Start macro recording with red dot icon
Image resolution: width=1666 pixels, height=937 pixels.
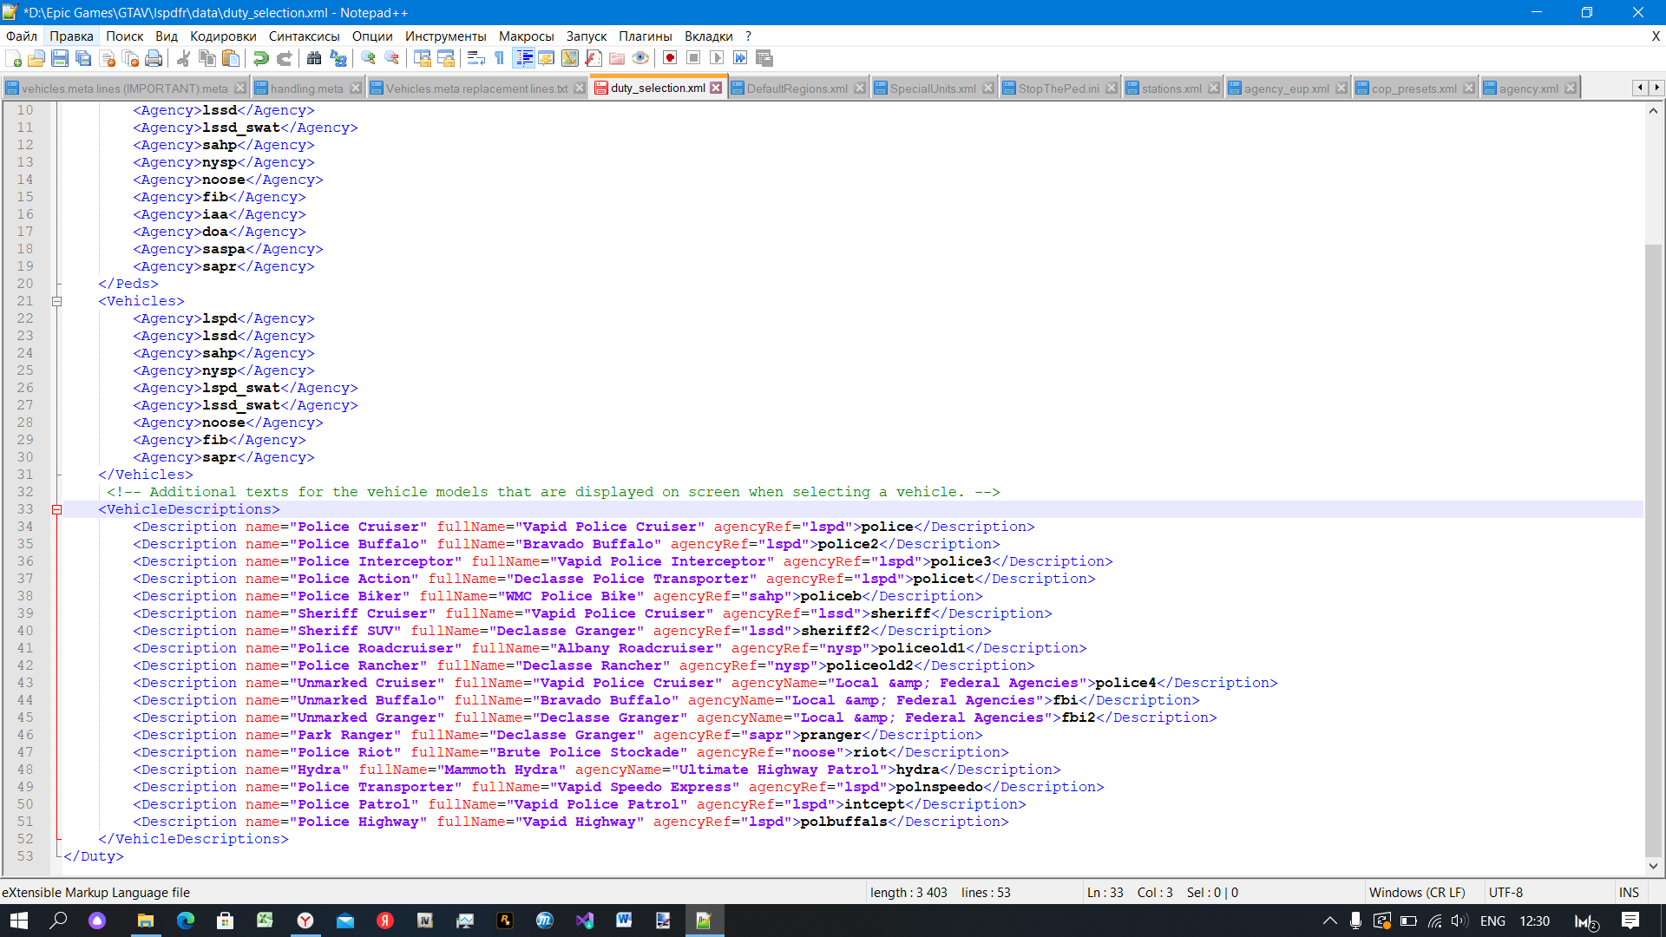click(x=670, y=58)
